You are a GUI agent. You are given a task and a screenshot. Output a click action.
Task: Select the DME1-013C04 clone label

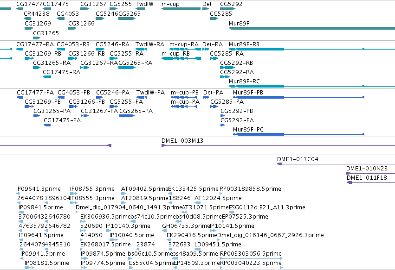click(x=298, y=159)
